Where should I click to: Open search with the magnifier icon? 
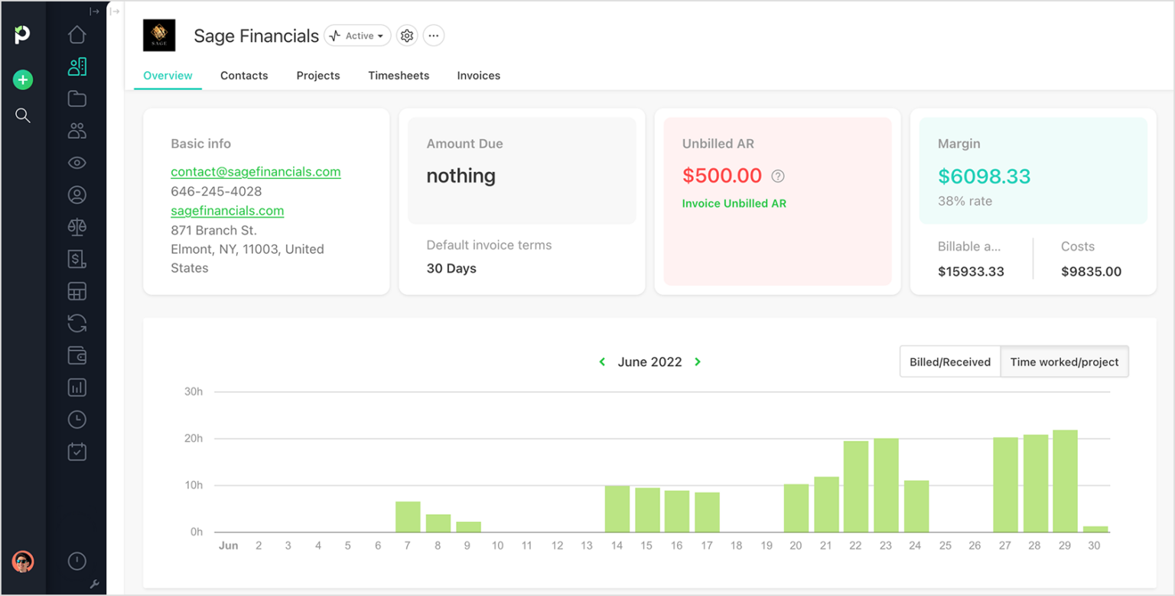point(23,115)
